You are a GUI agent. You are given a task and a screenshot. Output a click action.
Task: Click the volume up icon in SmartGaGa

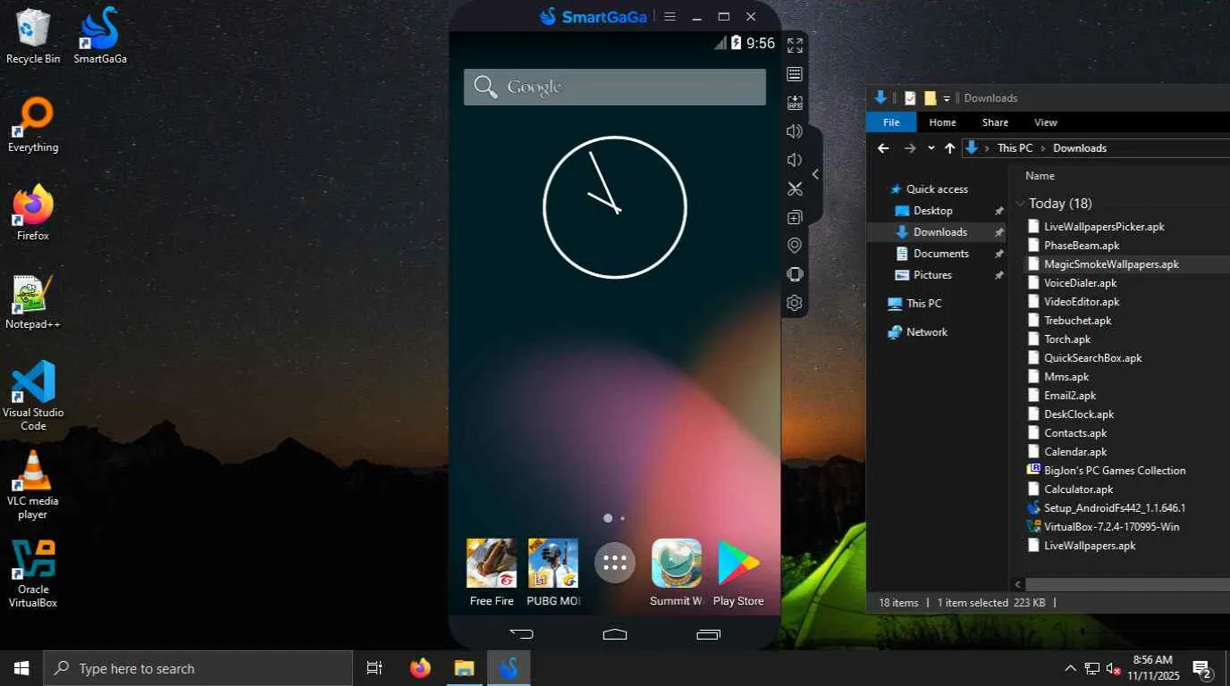tap(795, 131)
